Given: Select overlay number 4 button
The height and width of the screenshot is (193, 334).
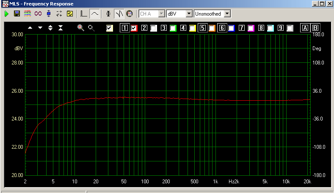Looking at the screenshot, I should (x=183, y=28).
